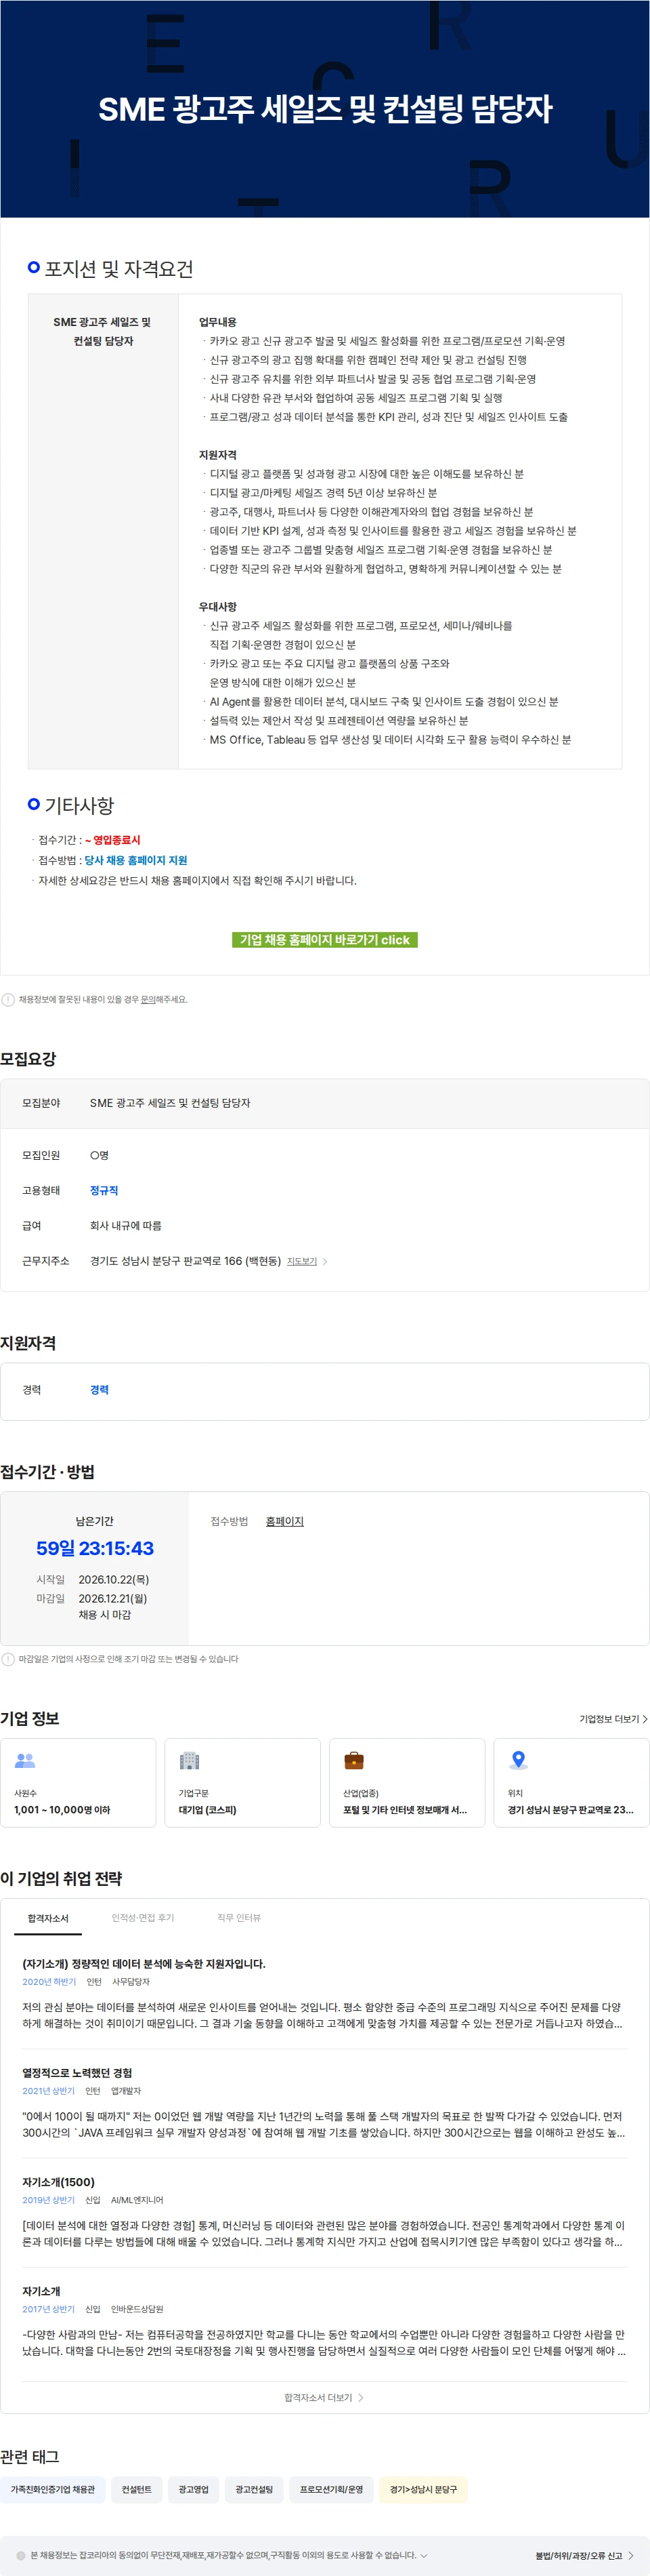Image resolution: width=650 pixels, height=2576 pixels.
Task: Click 정규직 employment type value
Action: coord(104,1190)
